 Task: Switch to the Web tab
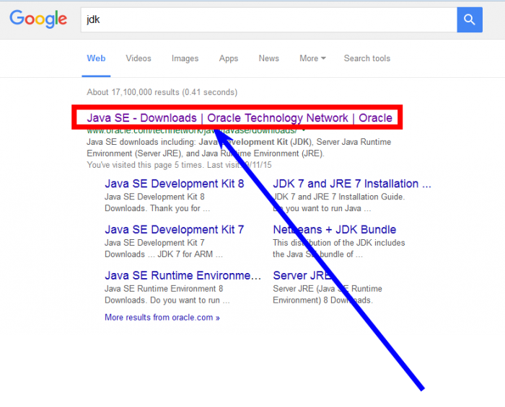tap(96, 58)
